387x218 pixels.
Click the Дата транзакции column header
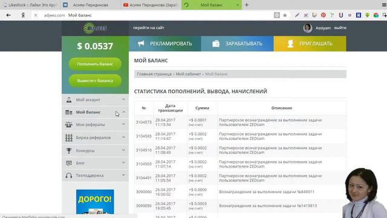tap(171, 108)
